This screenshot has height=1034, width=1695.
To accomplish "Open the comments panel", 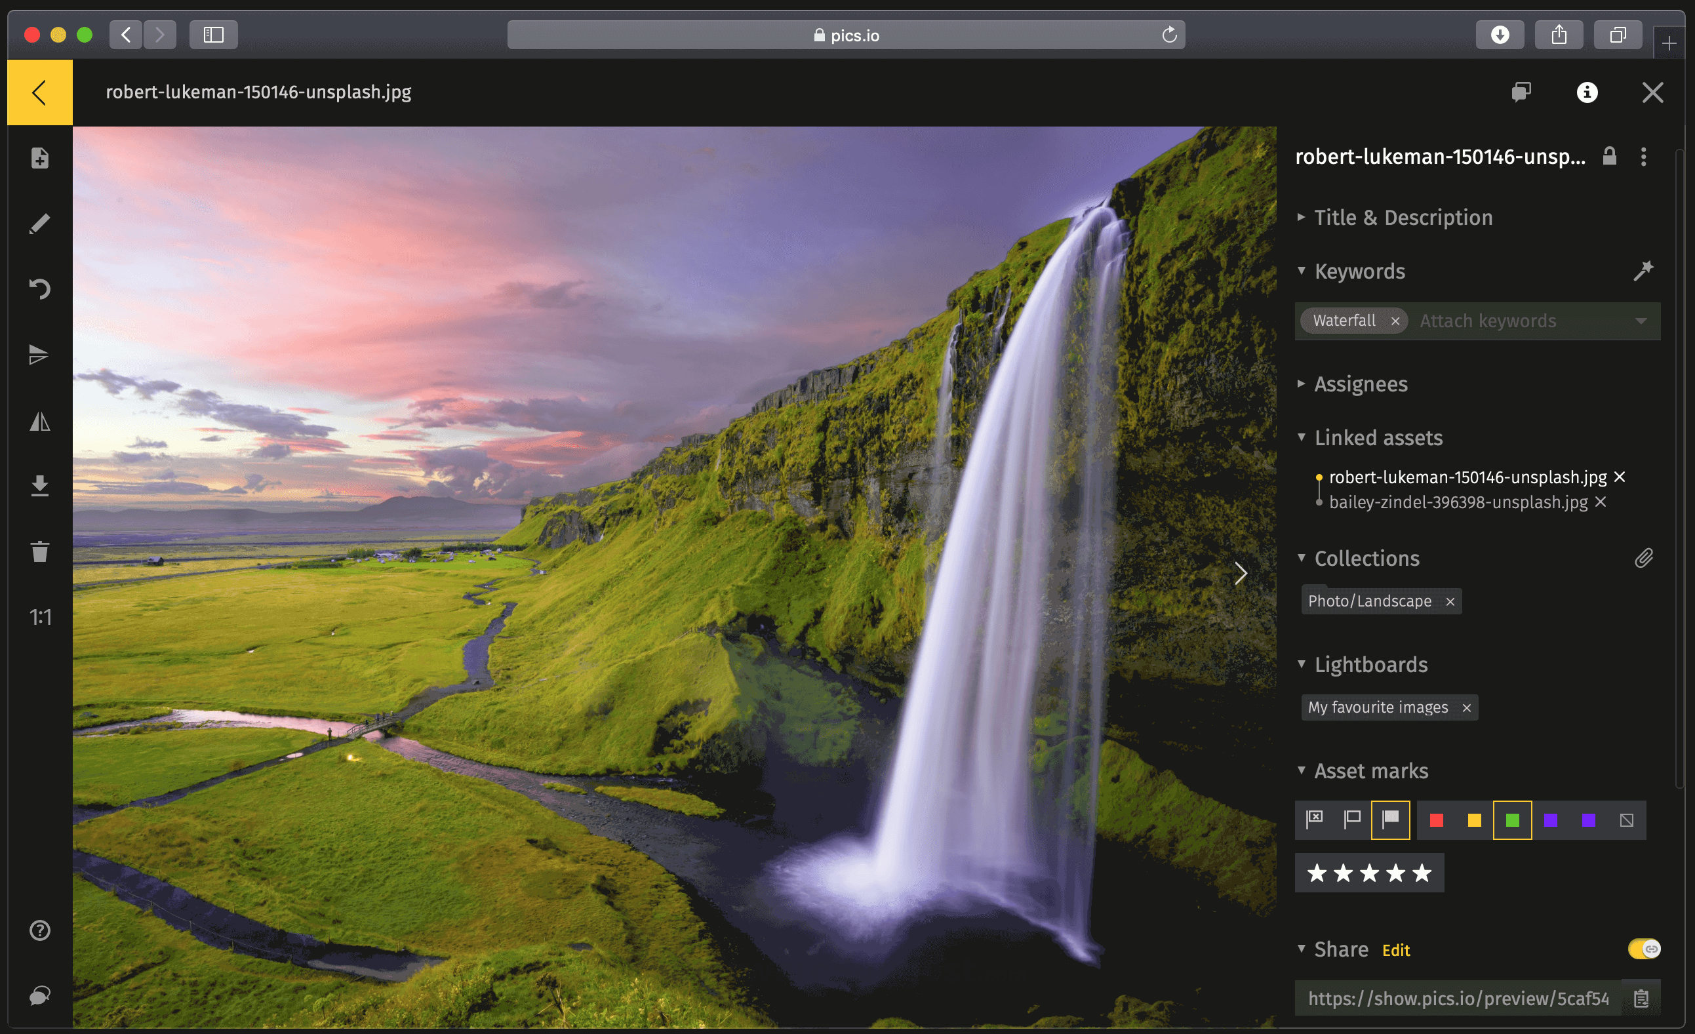I will click(x=1521, y=92).
